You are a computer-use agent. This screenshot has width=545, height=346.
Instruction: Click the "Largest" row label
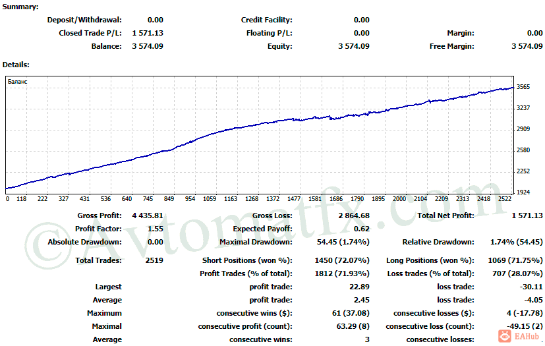pos(109,287)
